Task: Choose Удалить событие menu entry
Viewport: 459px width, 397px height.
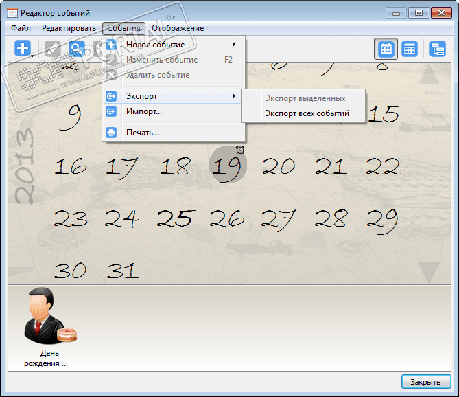Action: (174, 75)
